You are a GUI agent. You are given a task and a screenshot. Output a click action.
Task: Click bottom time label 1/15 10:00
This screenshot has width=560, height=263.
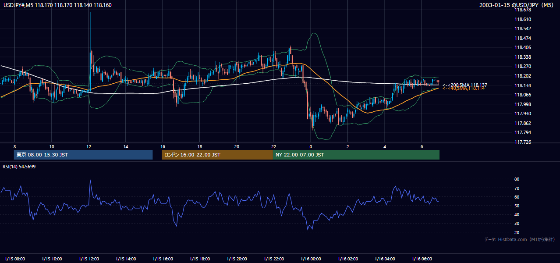pos(52,259)
